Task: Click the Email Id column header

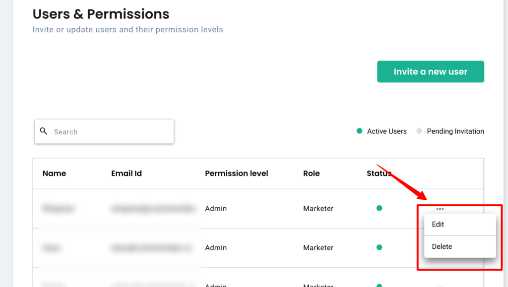Action: tap(127, 173)
